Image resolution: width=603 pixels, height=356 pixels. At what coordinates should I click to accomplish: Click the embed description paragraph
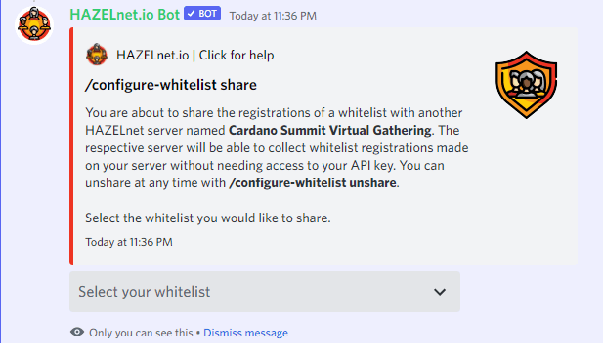point(277,147)
